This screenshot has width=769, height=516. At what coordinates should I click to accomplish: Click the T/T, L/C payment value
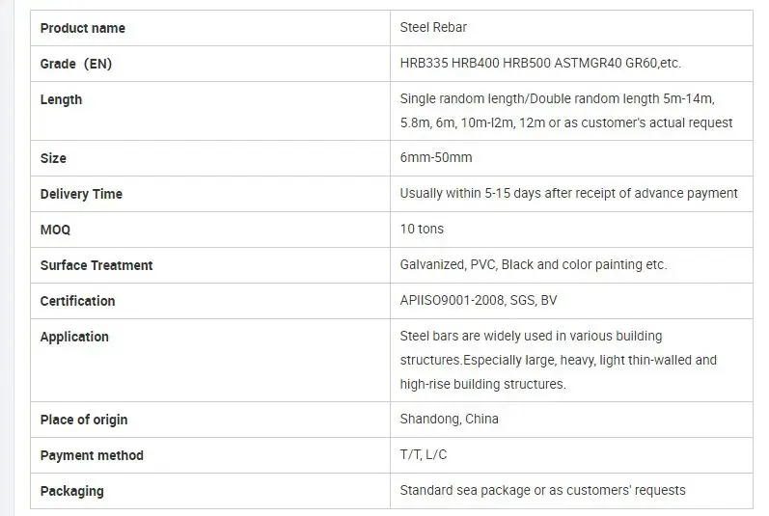pyautogui.click(x=422, y=455)
